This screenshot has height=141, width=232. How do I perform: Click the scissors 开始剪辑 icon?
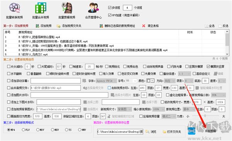(x=191, y=131)
